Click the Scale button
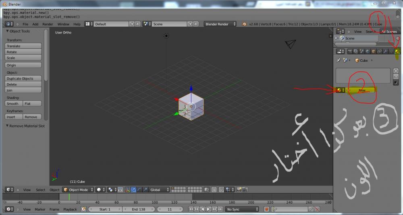The width and height of the screenshot is (403, 215). (23, 58)
